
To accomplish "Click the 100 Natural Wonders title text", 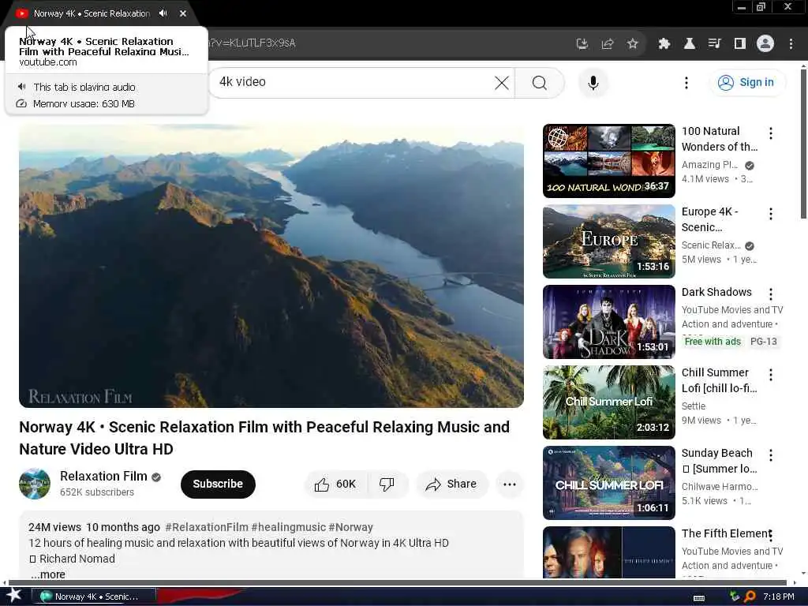I will (x=720, y=139).
